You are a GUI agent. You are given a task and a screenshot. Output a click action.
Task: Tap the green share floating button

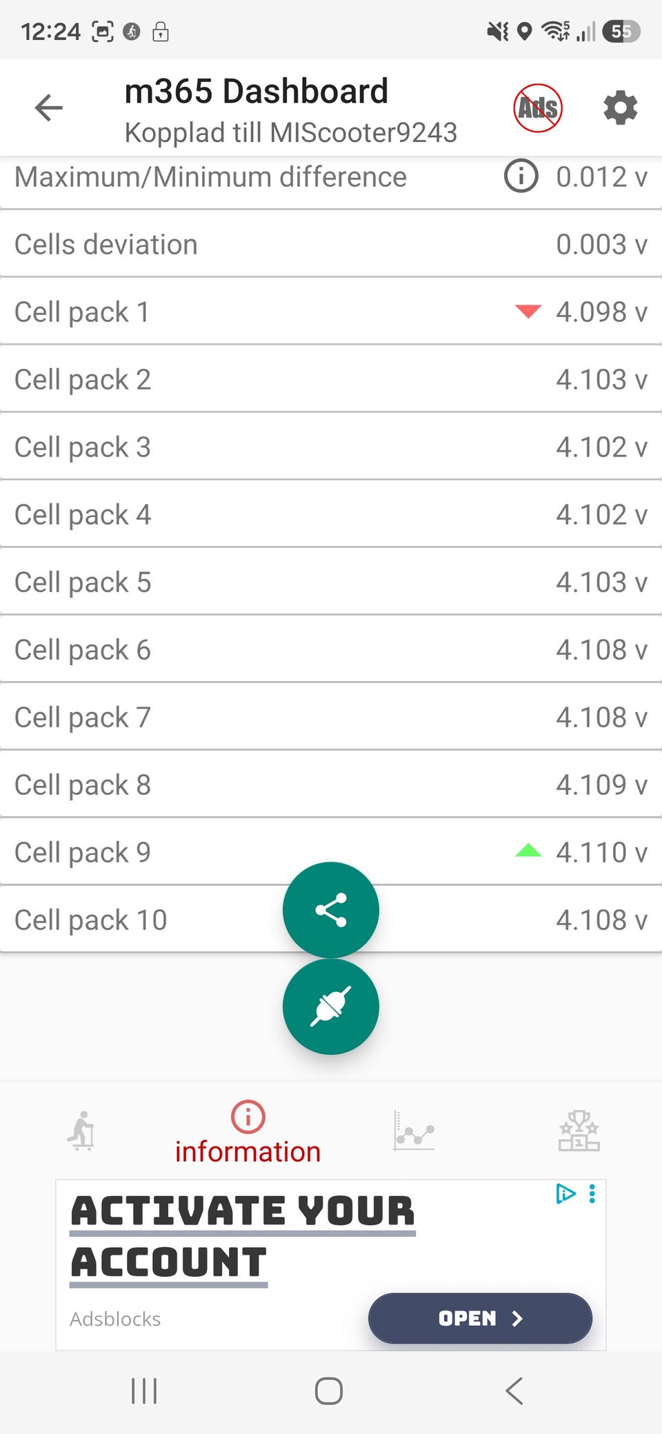tap(331, 910)
